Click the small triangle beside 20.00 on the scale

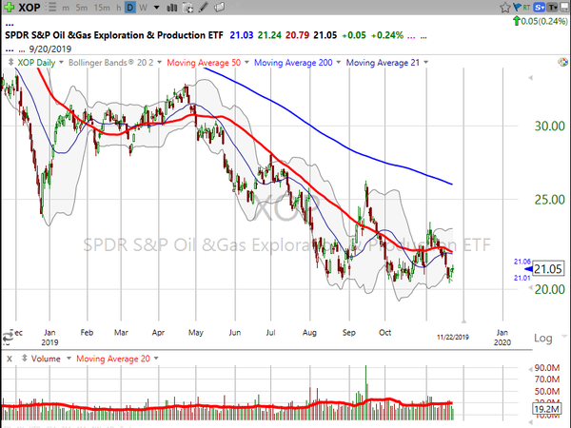tap(531, 288)
